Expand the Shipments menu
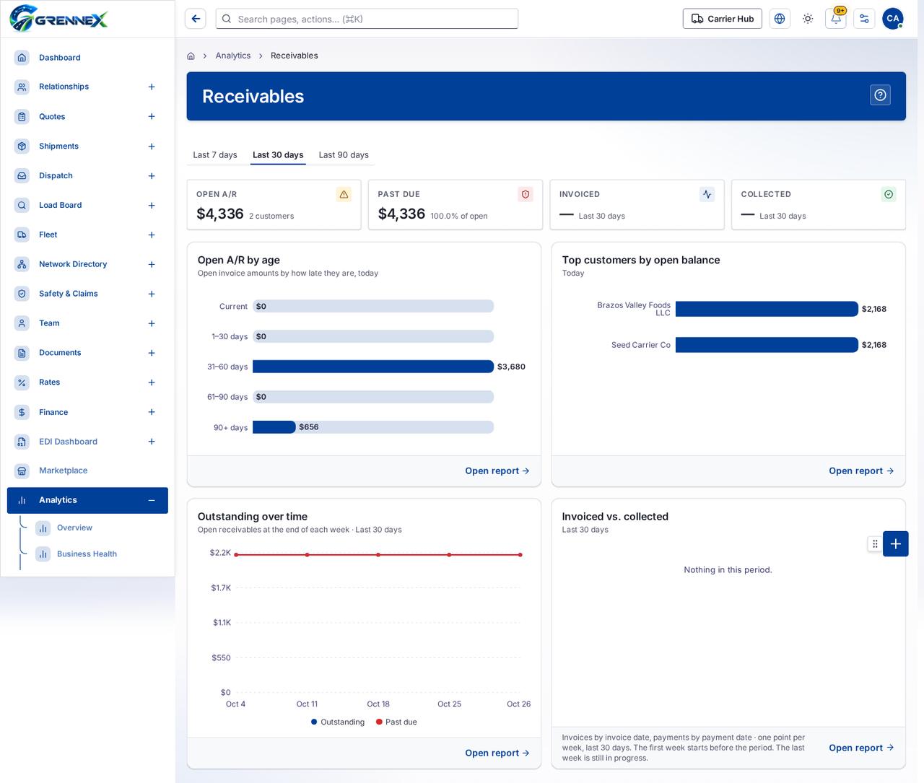Screen dimensions: 924x783 click(152, 146)
